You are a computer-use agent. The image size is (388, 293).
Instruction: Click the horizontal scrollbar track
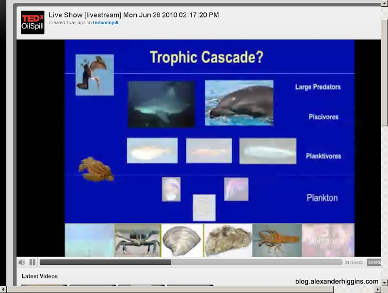(354, 289)
